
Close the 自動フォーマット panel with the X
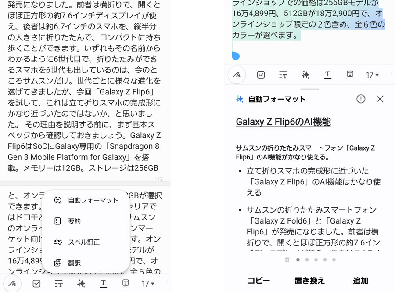tap(380, 99)
